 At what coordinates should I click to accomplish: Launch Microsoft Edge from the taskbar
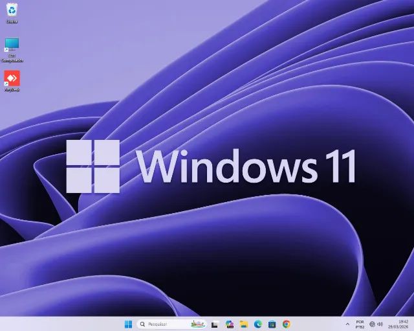(258, 324)
